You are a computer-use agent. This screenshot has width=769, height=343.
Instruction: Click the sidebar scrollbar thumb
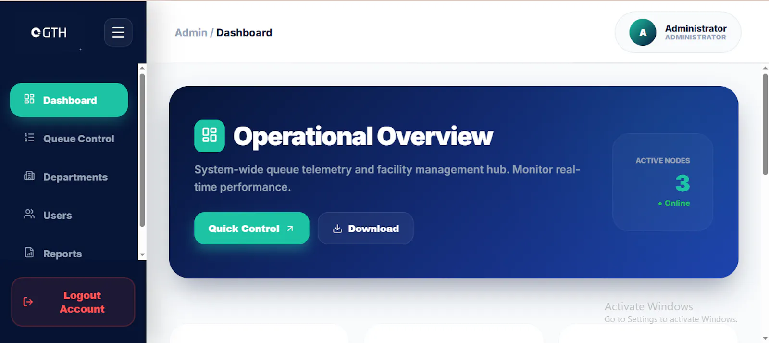tap(142, 150)
